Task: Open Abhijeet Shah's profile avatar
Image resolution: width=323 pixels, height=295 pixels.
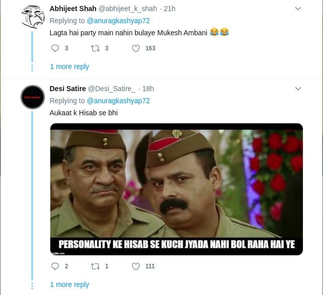Action: (x=33, y=18)
